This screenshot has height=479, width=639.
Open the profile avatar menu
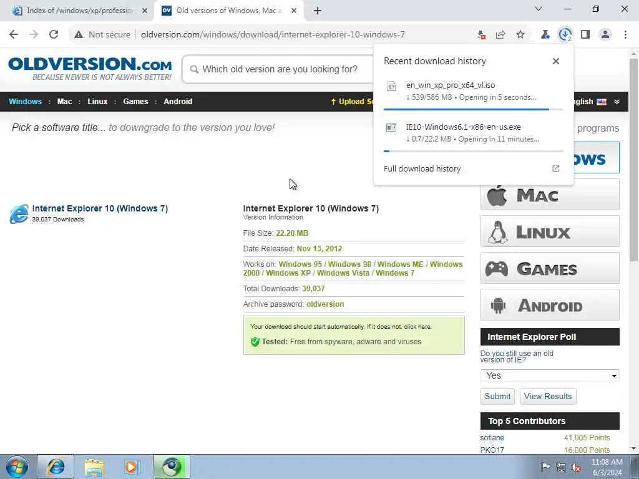(x=605, y=35)
